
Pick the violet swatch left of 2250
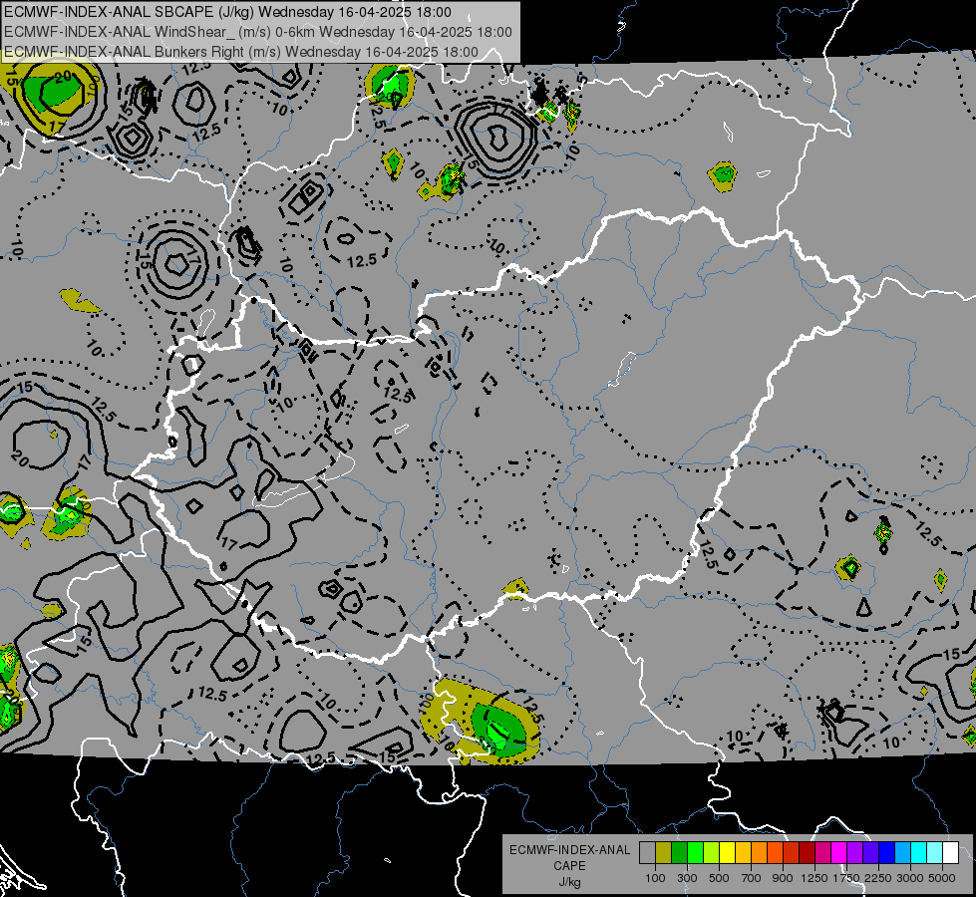(x=871, y=853)
